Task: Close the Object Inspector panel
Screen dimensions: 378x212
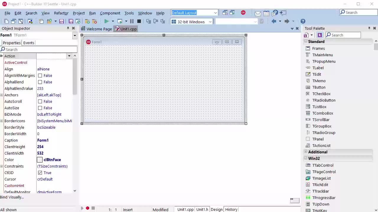Action: pos(73,28)
